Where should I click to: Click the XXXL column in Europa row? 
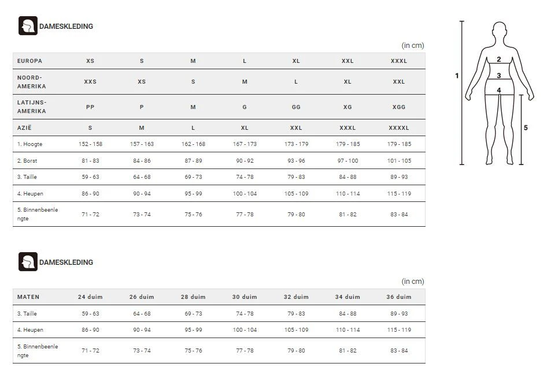click(398, 61)
